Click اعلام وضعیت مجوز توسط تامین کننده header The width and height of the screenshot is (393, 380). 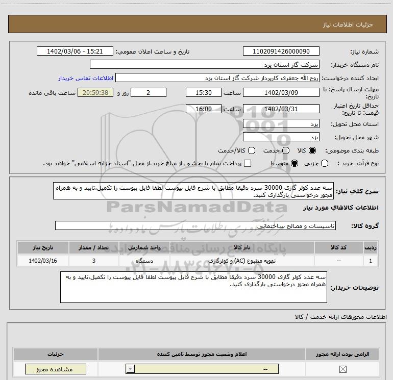tap(202, 354)
